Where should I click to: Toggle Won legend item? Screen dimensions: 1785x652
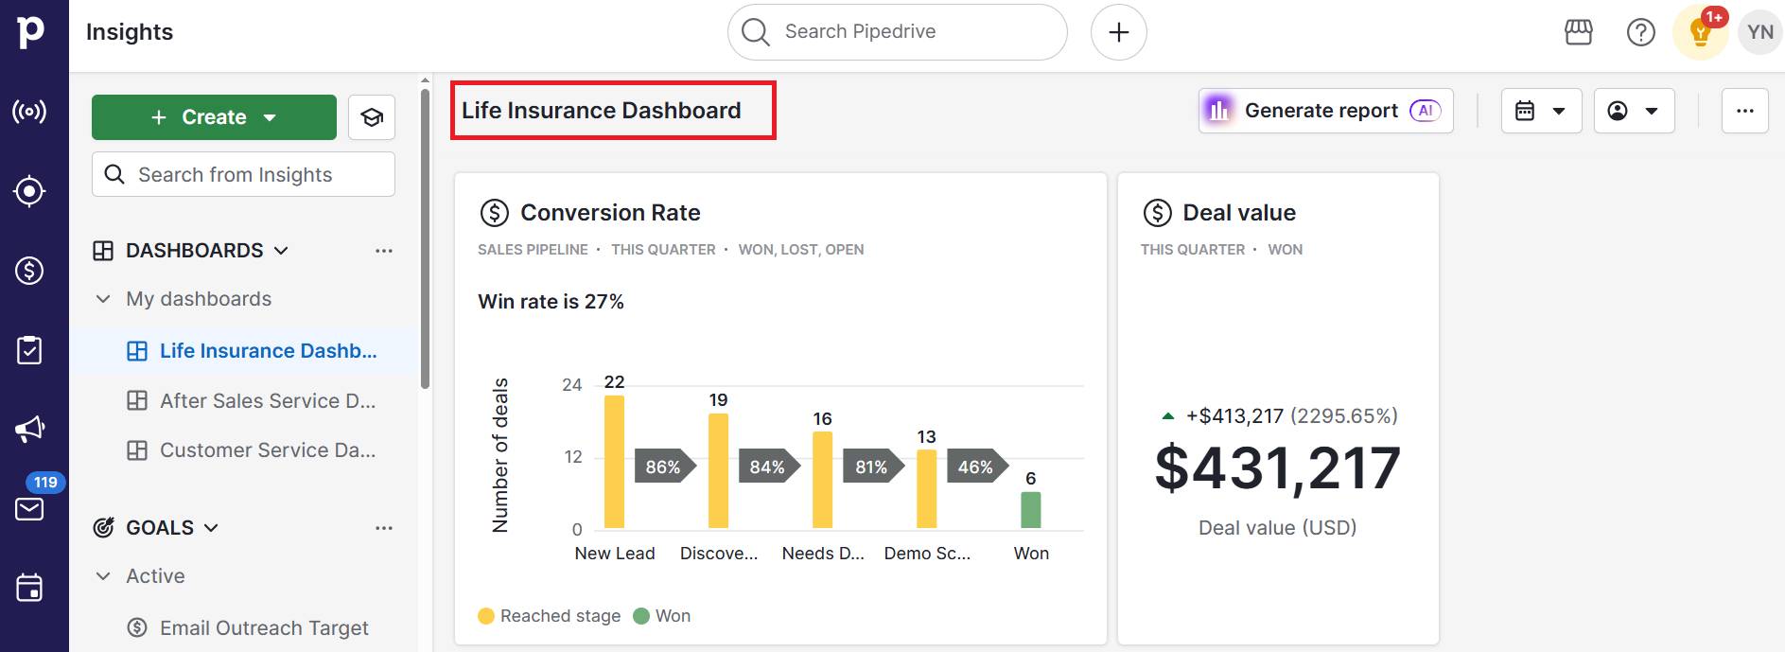(662, 616)
